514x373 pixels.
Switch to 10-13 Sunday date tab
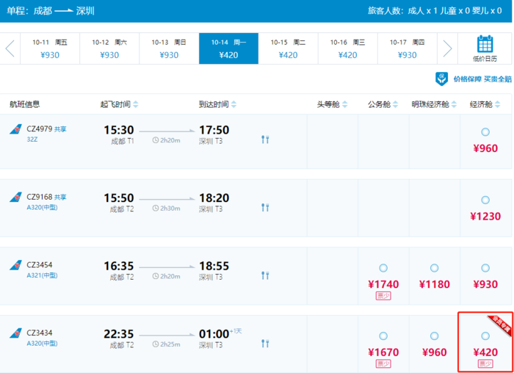[169, 48]
